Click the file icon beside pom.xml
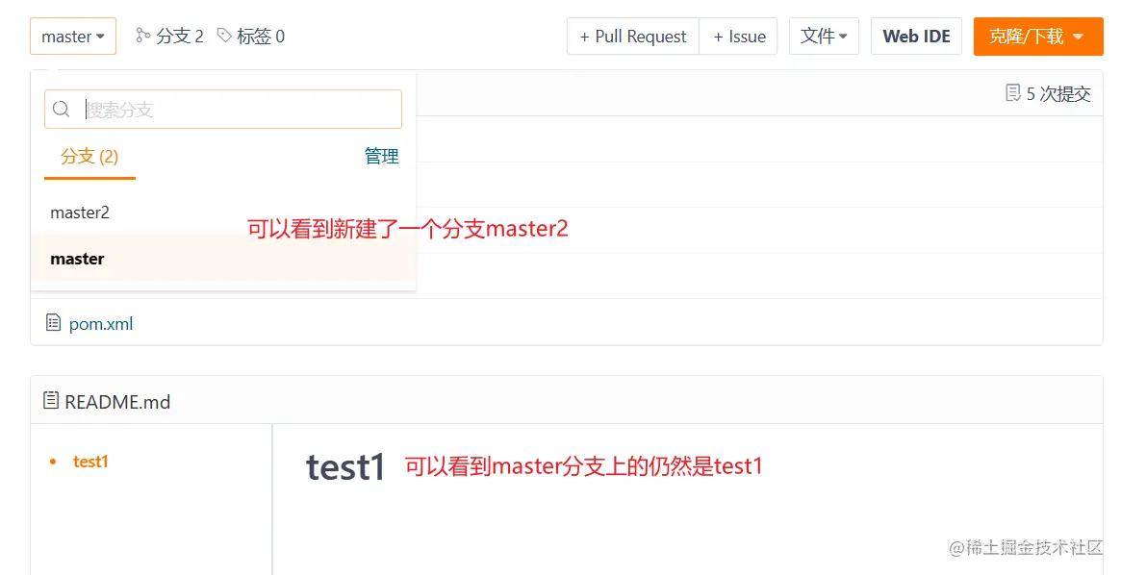Screen dimensions: 1121x575 point(54,323)
